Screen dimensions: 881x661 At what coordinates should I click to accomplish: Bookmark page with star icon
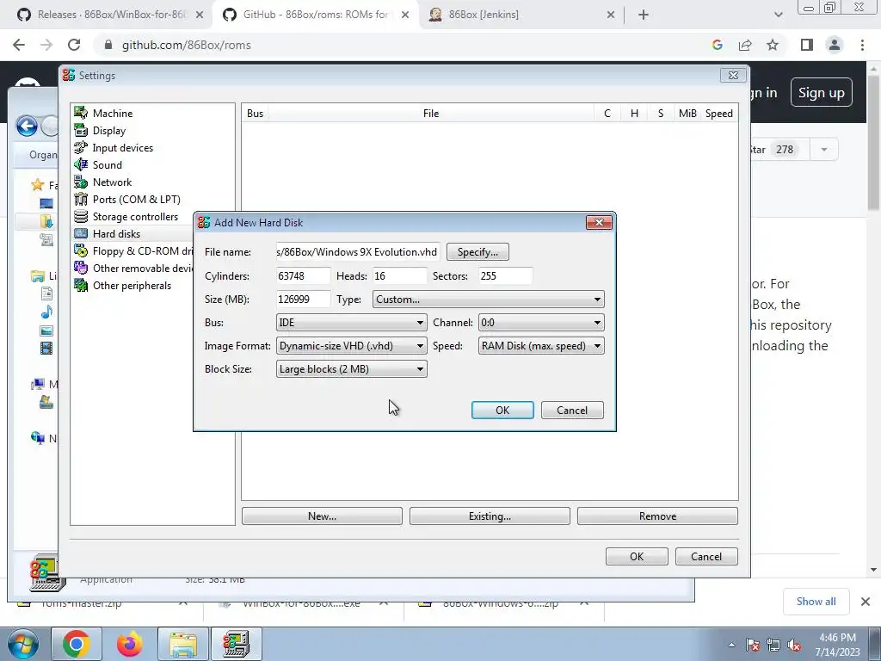click(773, 45)
